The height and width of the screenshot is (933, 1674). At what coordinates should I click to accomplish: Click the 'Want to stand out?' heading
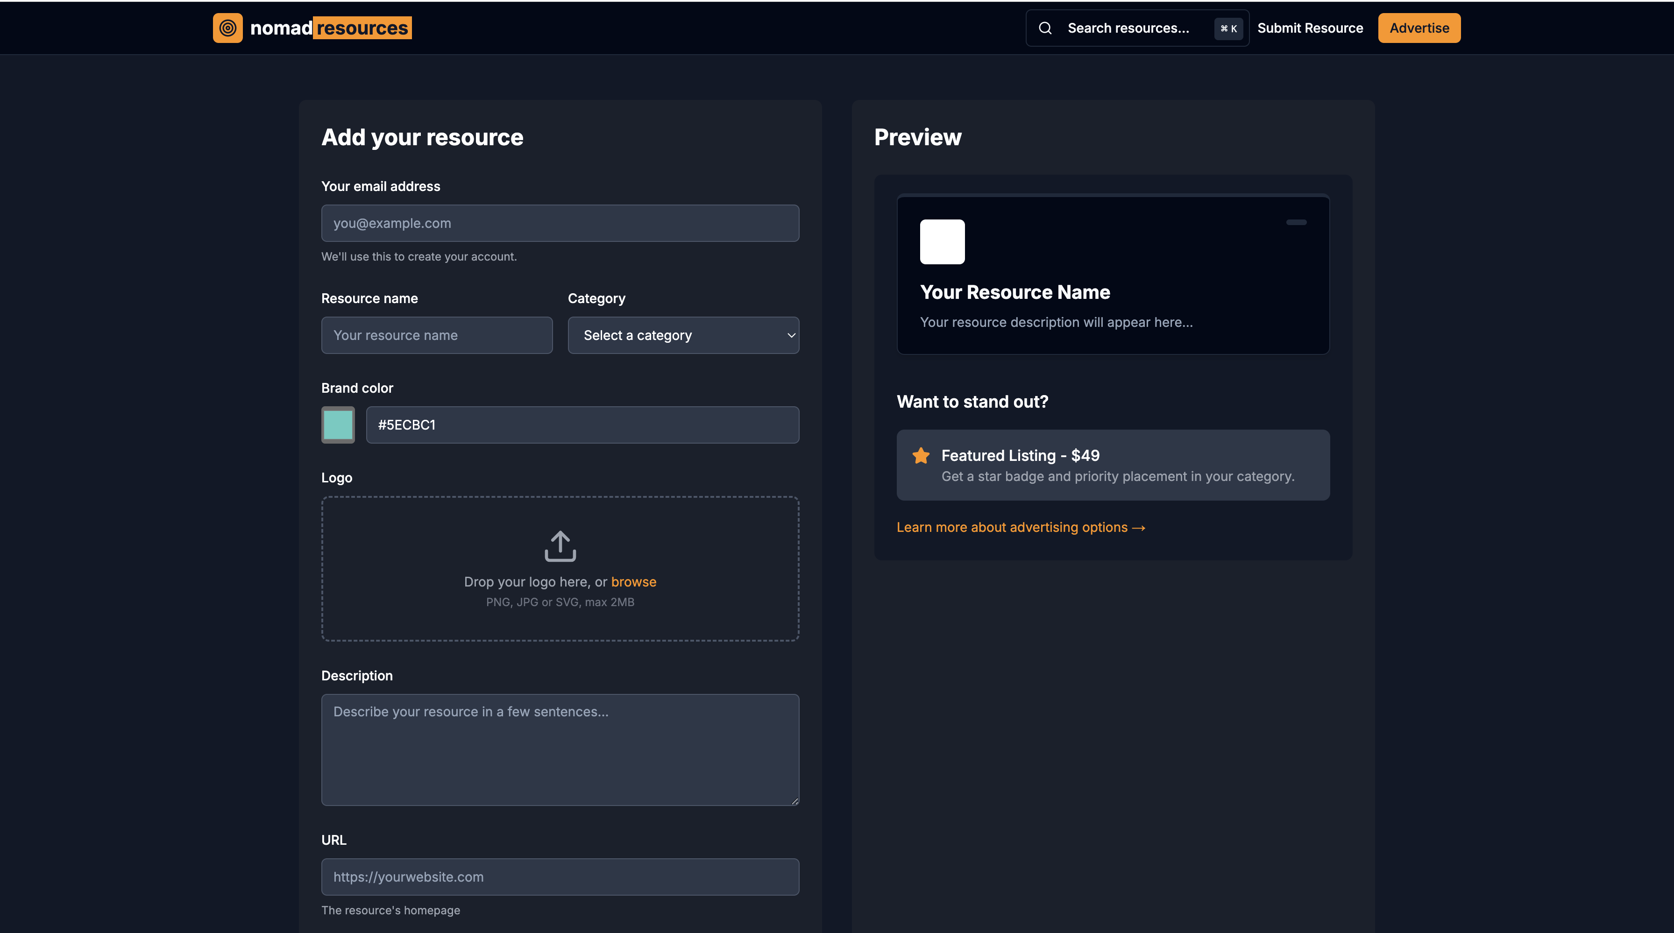(x=973, y=402)
